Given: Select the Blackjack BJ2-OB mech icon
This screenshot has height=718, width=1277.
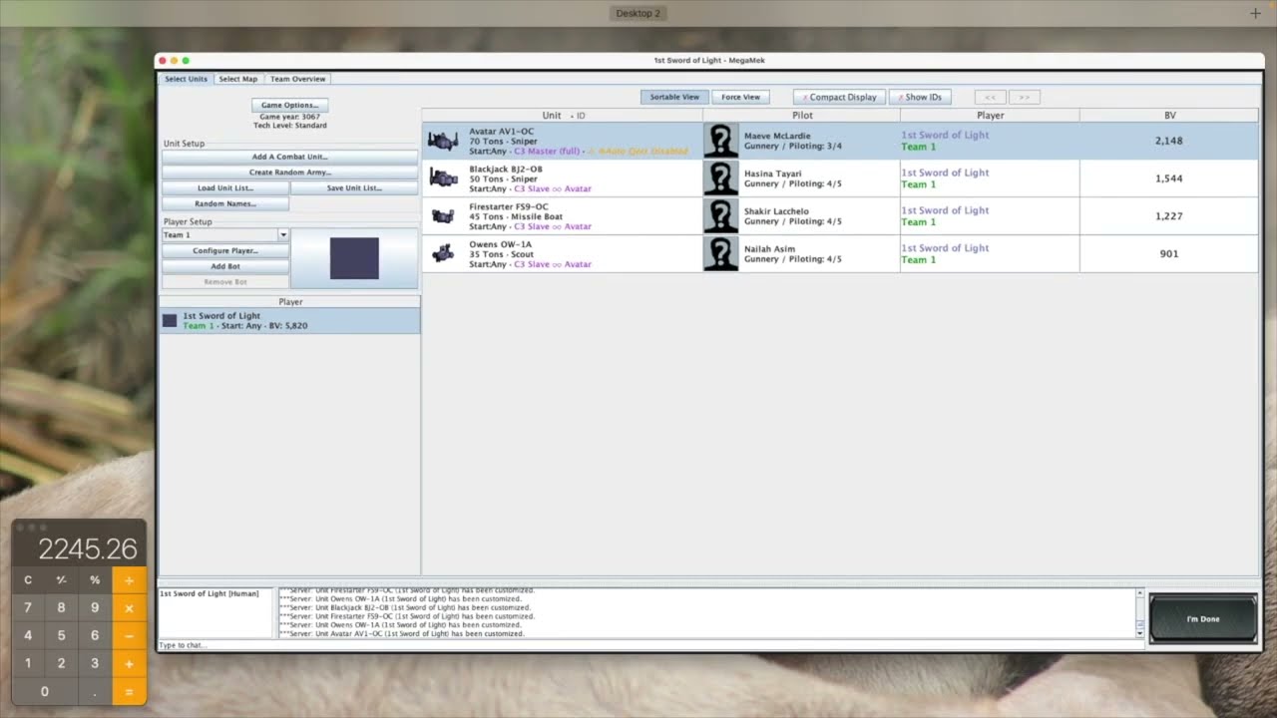Looking at the screenshot, I should pyautogui.click(x=443, y=178).
